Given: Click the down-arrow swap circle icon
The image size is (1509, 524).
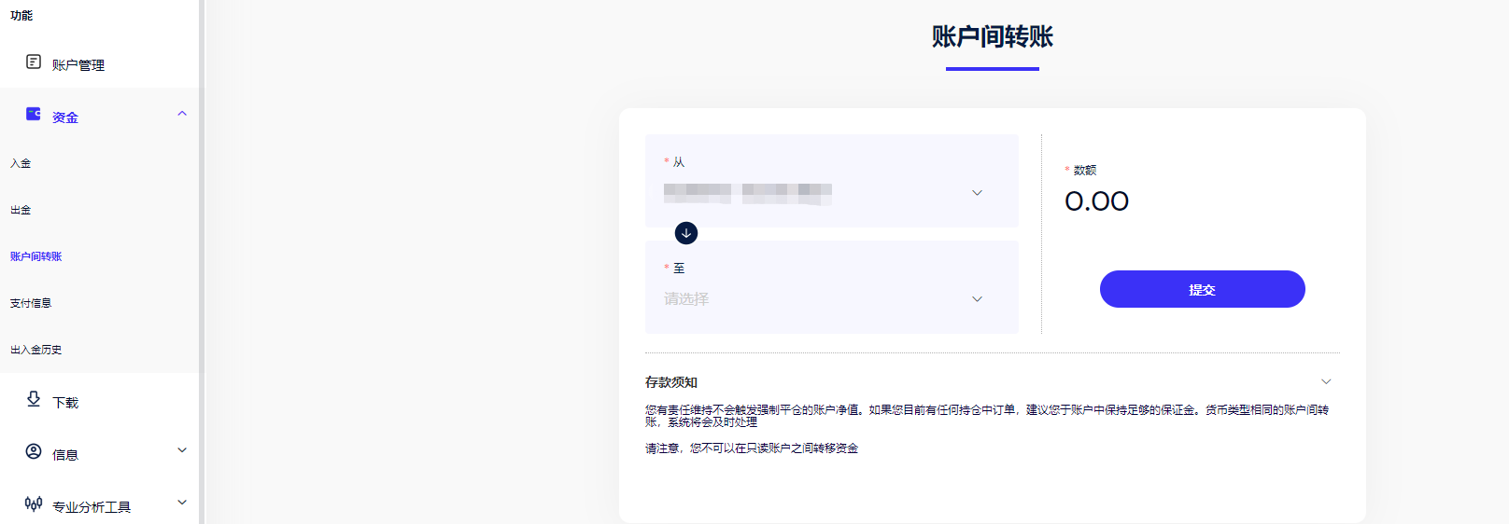Looking at the screenshot, I should (x=686, y=233).
